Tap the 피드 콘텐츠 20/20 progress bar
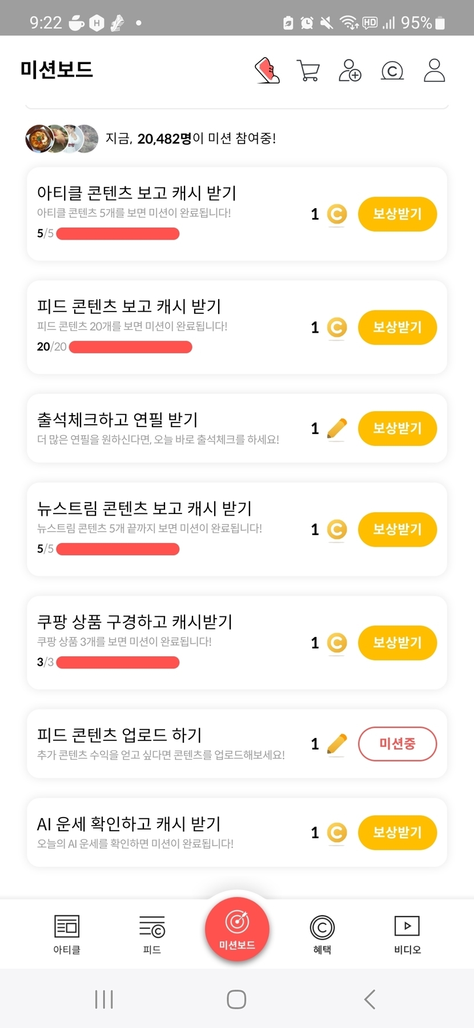Image resolution: width=474 pixels, height=1028 pixels. tap(130, 347)
